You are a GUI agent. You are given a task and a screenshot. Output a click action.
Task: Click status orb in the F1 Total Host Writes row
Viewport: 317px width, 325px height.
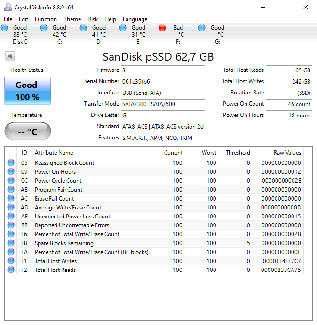coord(11,261)
